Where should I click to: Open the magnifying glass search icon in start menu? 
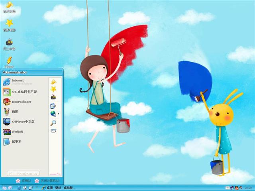click(x=53, y=123)
